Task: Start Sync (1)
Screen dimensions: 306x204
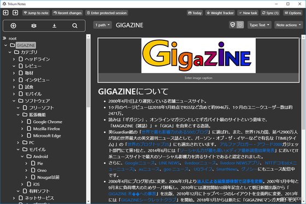Action: 270,13
